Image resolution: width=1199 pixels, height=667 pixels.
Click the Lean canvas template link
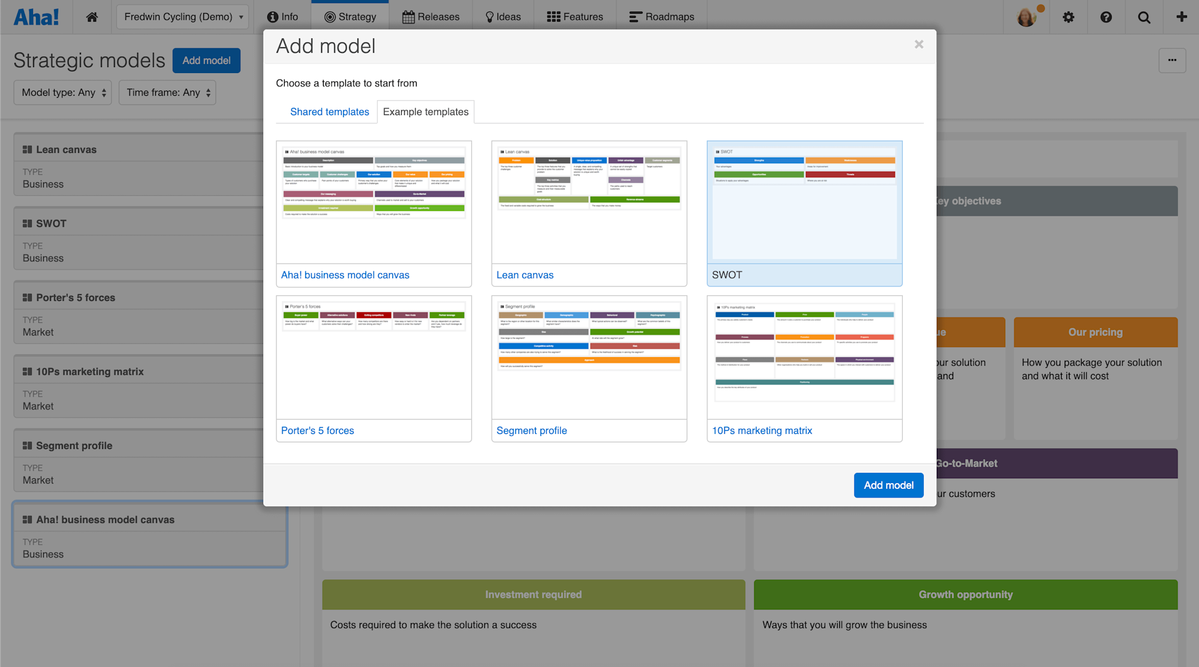point(525,274)
